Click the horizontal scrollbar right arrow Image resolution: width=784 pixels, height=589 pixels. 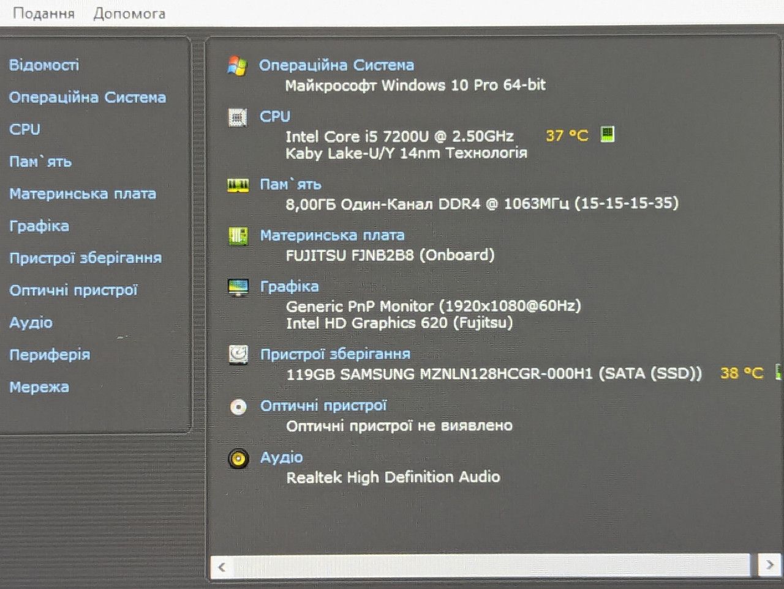770,565
